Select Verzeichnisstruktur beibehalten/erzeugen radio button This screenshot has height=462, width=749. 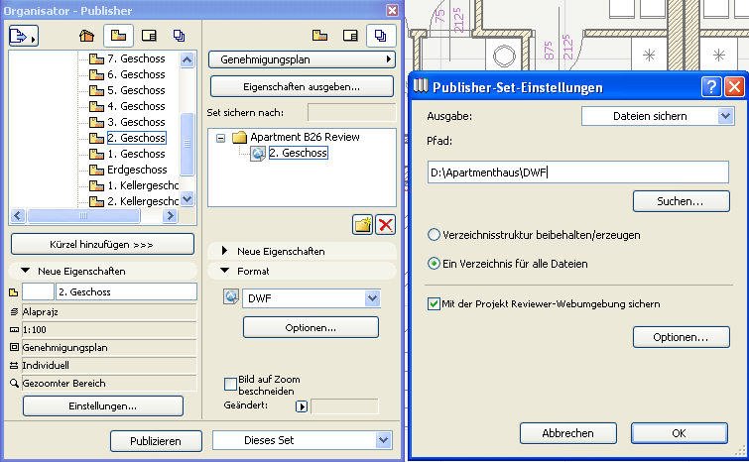point(434,235)
